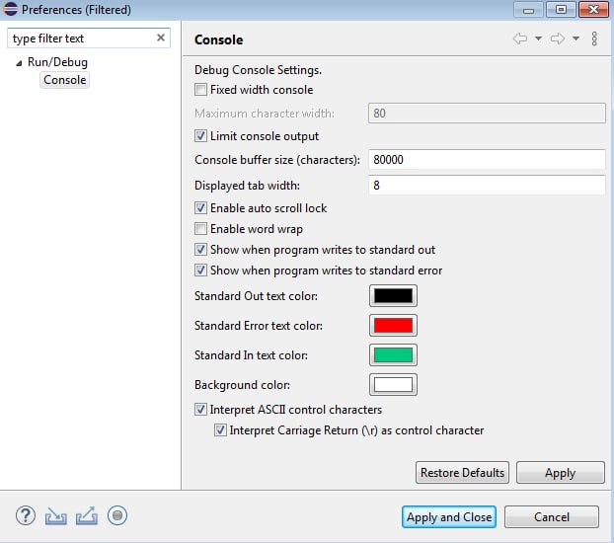Click the Maximum character width field

[x=487, y=114]
